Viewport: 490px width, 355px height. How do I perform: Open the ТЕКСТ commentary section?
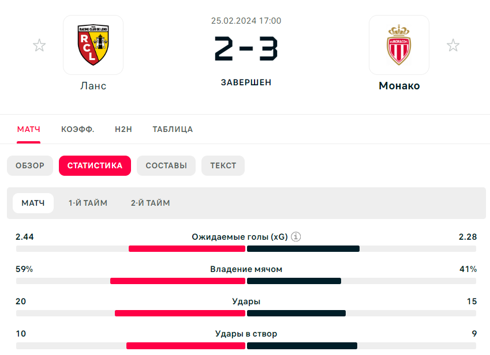(223, 165)
